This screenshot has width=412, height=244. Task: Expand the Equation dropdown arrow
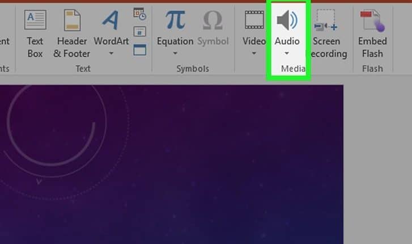(x=175, y=53)
